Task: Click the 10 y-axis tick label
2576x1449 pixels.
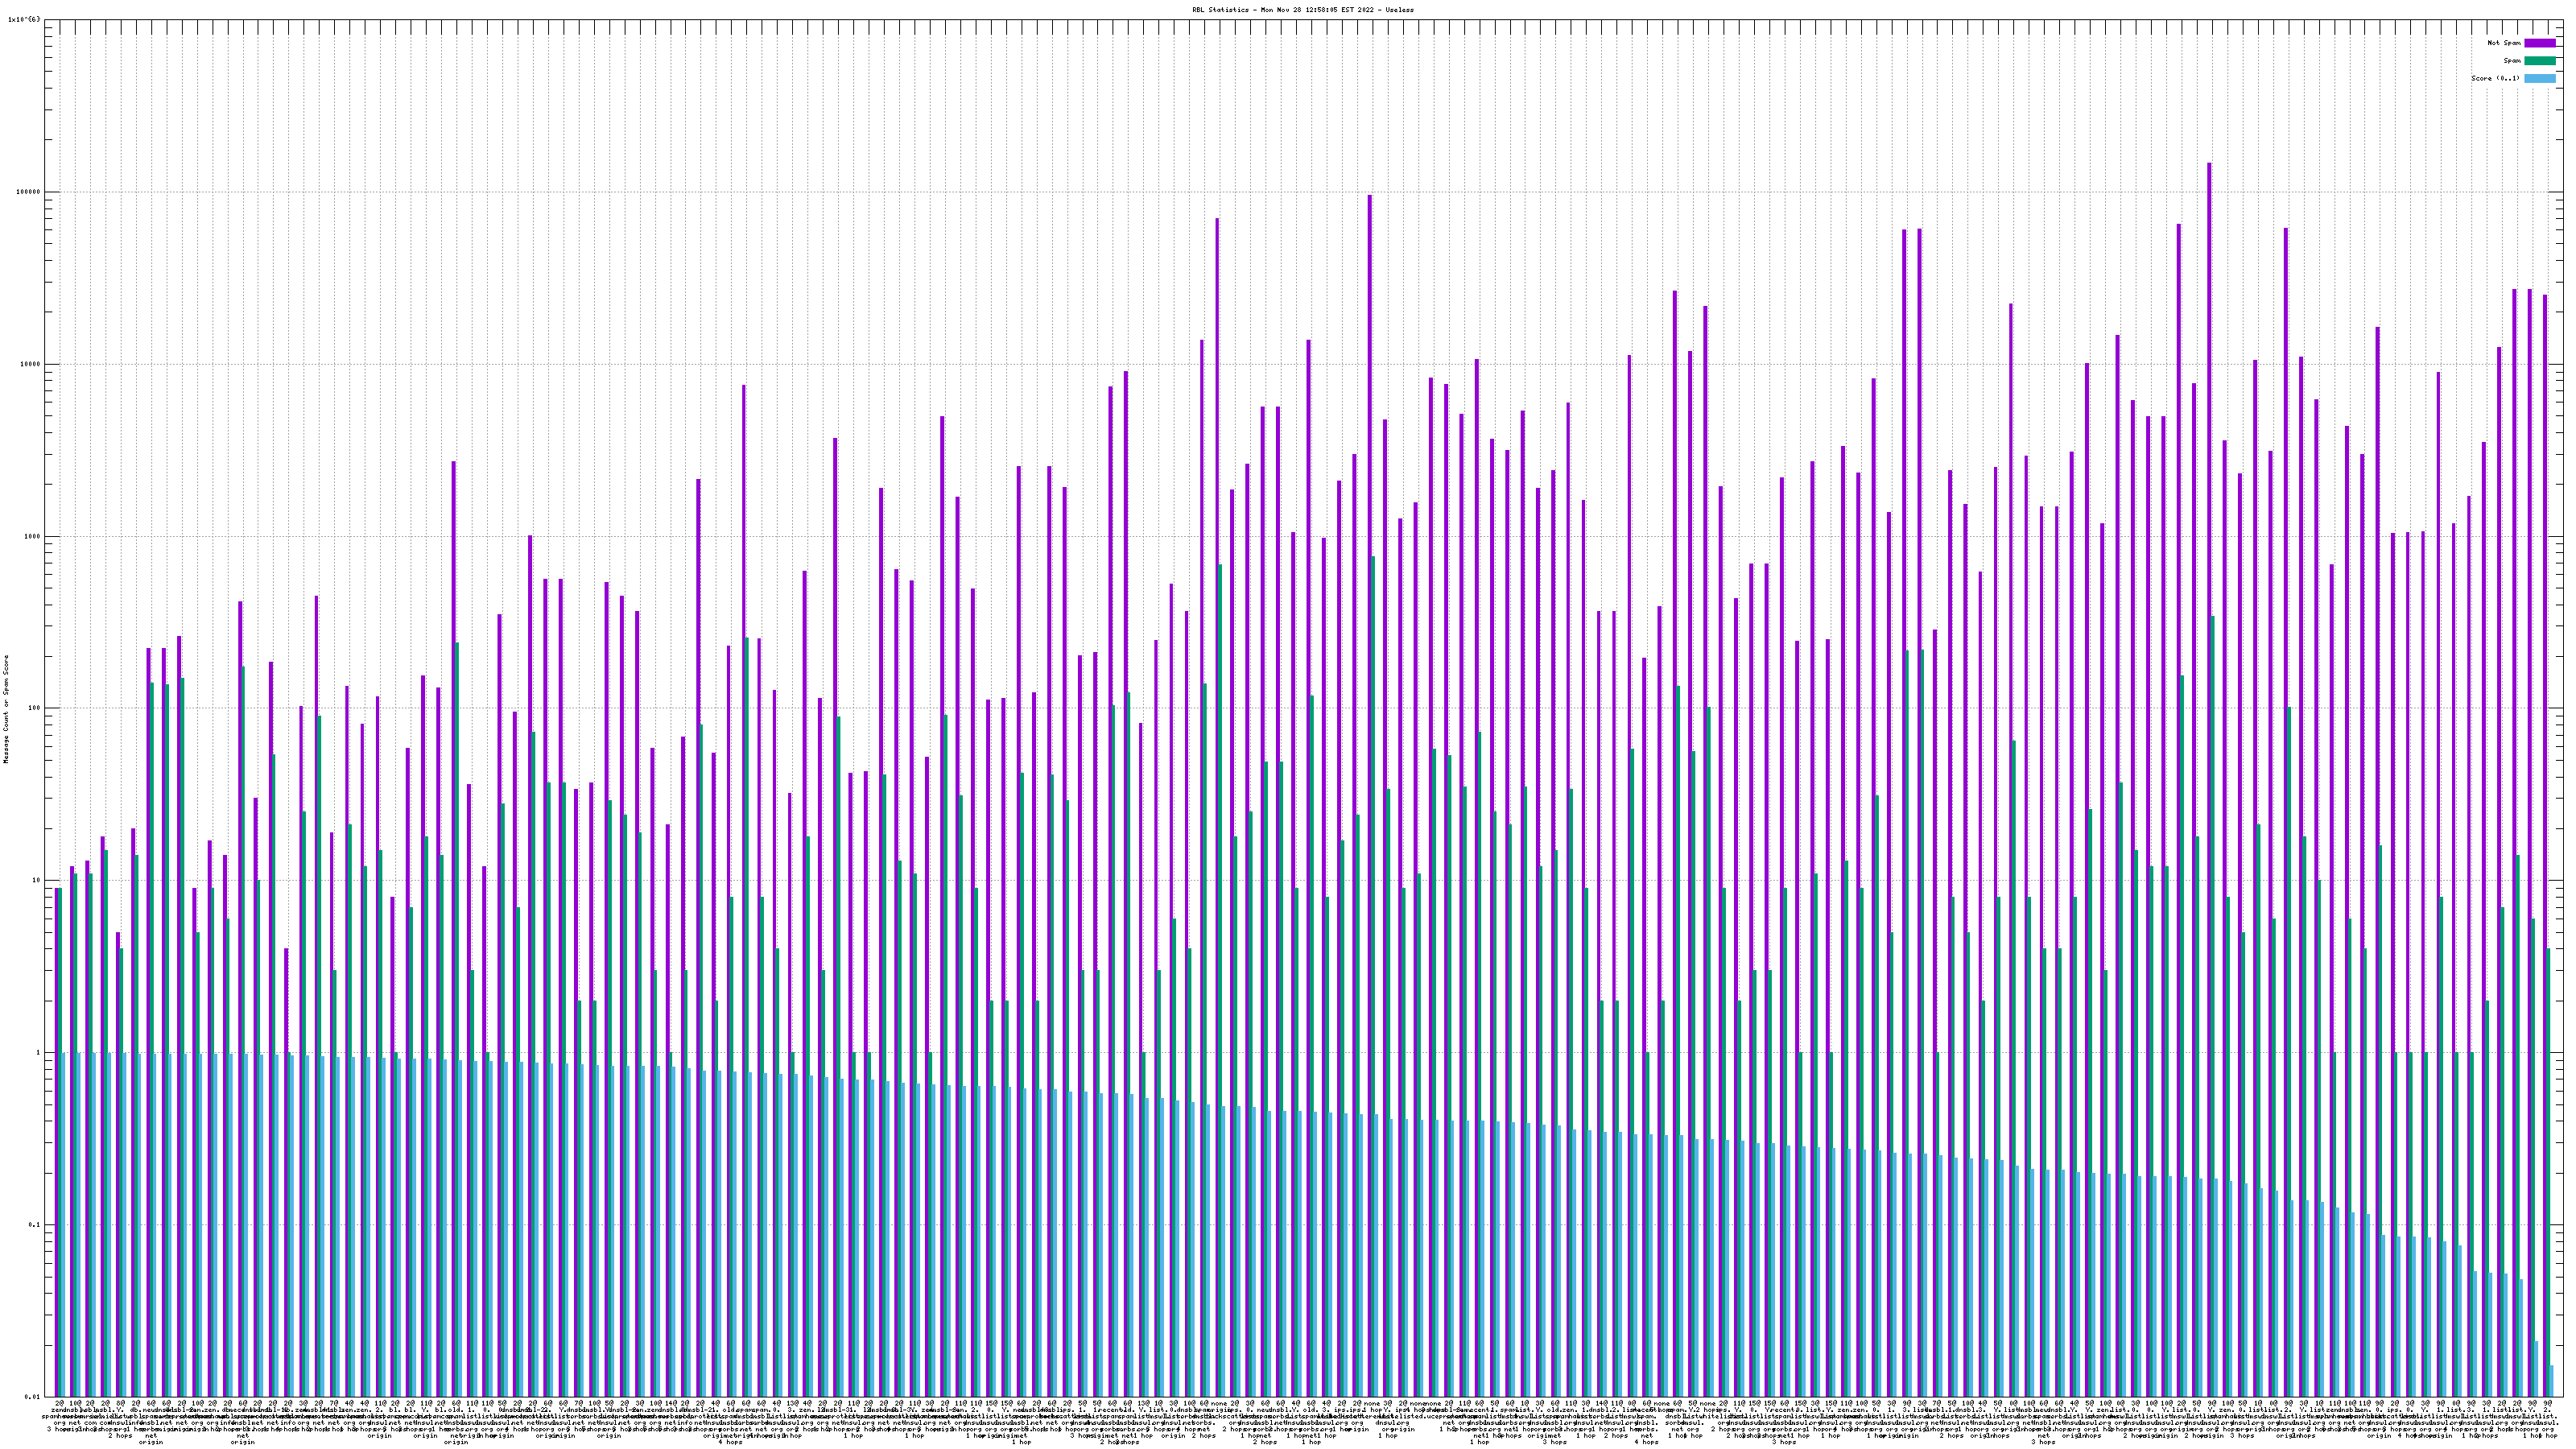Action: point(38,880)
